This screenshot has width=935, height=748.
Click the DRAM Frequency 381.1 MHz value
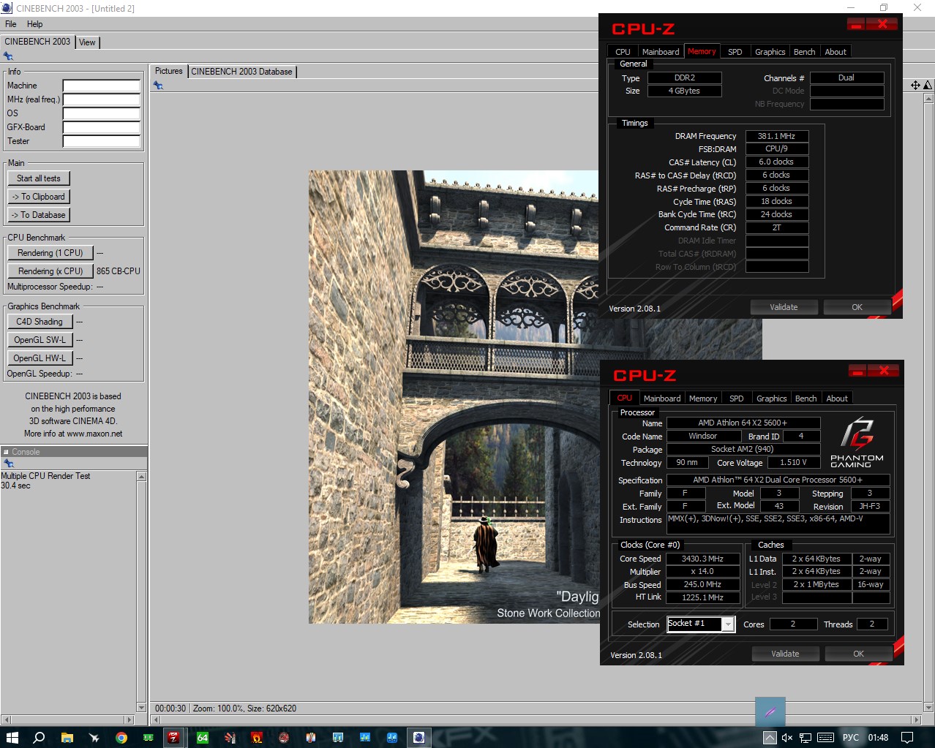776,136
